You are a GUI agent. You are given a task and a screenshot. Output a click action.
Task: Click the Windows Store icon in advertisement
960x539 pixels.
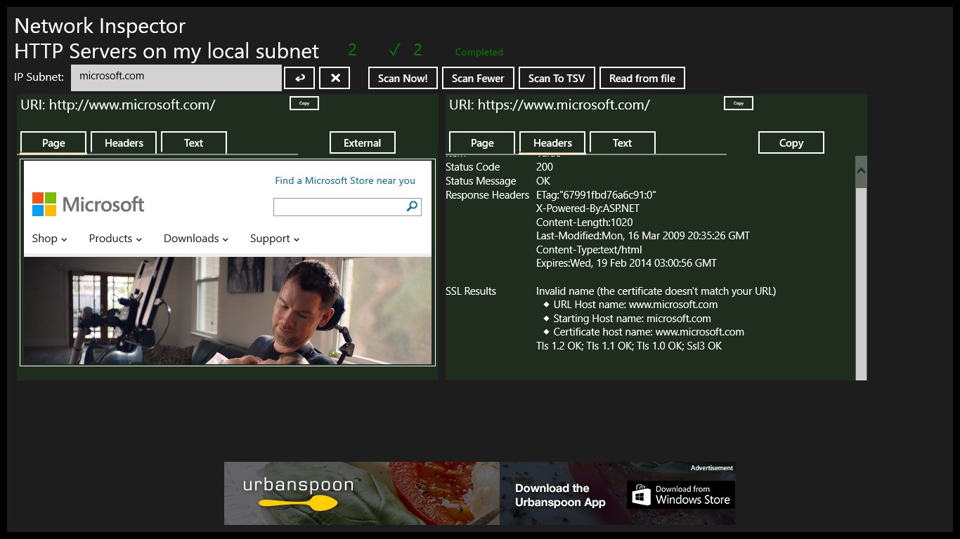click(641, 495)
